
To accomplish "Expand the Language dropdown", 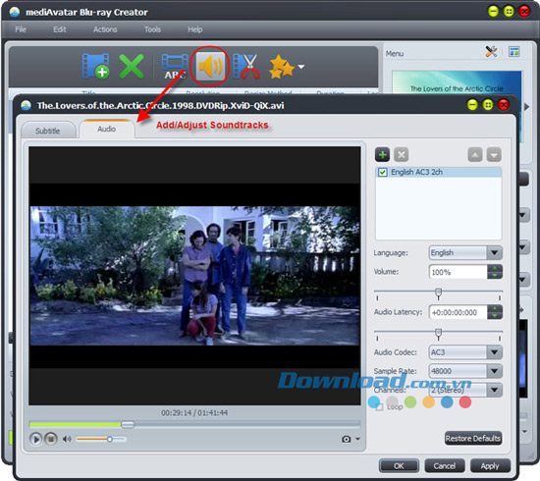I will [x=495, y=252].
